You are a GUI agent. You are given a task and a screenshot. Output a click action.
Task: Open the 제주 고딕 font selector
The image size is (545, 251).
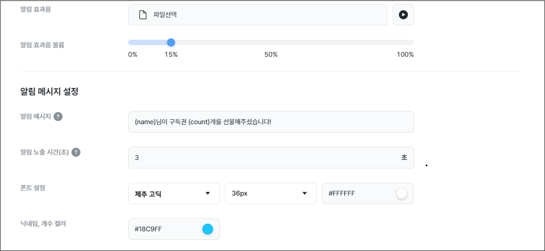(x=174, y=193)
